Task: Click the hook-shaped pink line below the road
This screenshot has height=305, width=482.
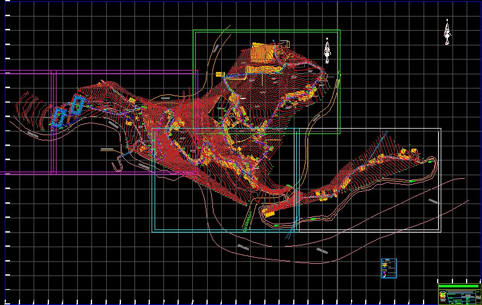Action: pos(117,166)
